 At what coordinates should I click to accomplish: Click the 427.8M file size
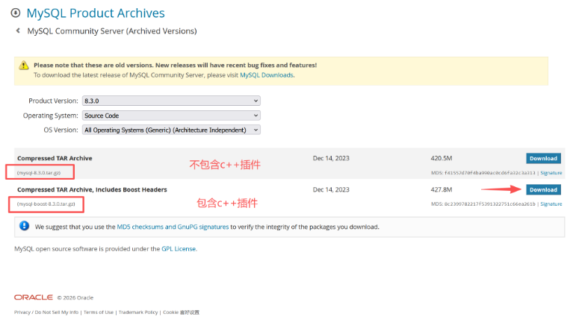pos(442,190)
